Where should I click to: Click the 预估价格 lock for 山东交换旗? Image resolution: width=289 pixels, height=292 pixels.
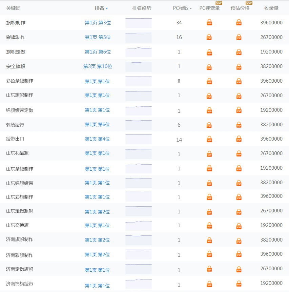click(x=239, y=225)
